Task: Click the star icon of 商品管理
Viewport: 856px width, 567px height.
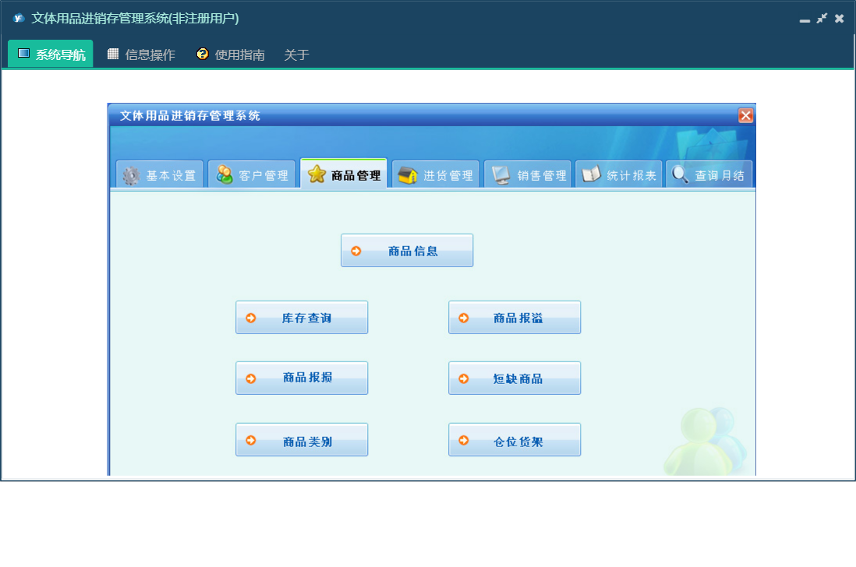Action: [x=317, y=174]
